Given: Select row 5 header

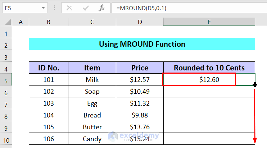Looking at the screenshot, I should (x=6, y=79).
